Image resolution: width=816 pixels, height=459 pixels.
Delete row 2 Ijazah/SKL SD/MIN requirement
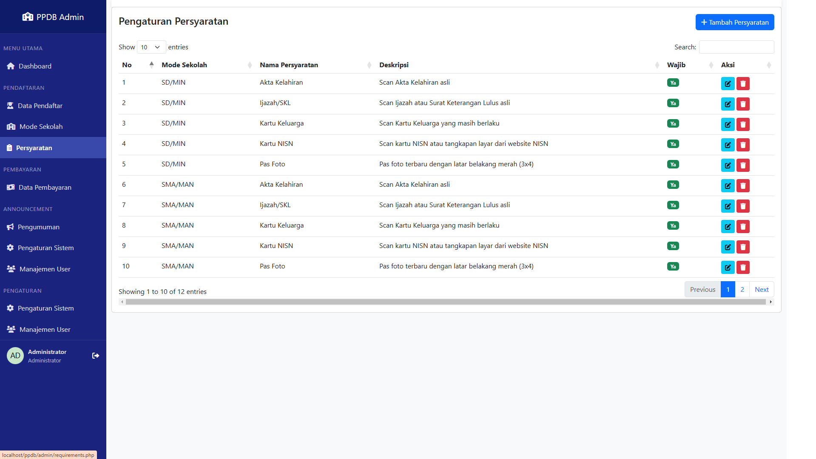coord(743,104)
